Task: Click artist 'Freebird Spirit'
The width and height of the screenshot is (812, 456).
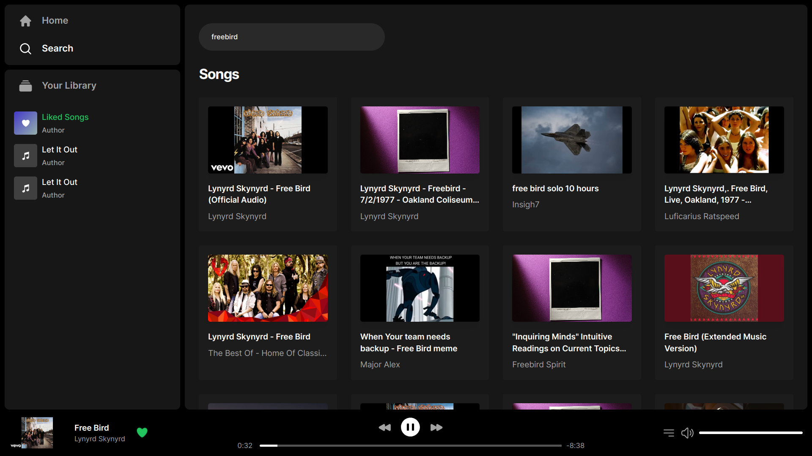Action: (539, 365)
